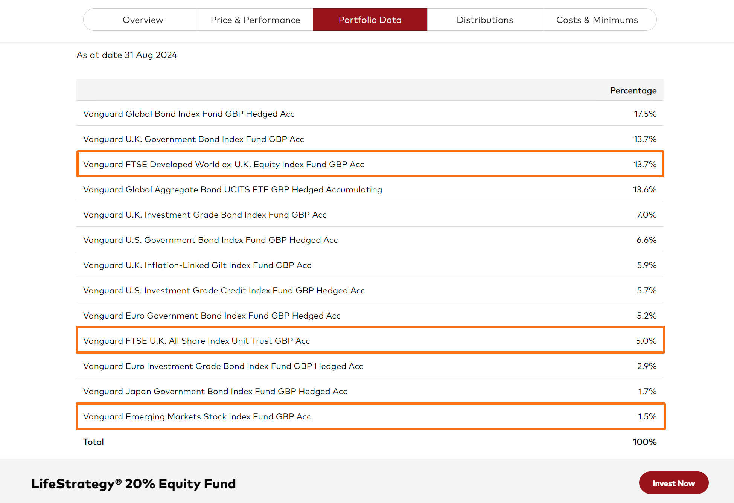
Task: Click the 13.6% percentage value
Action: pos(645,189)
